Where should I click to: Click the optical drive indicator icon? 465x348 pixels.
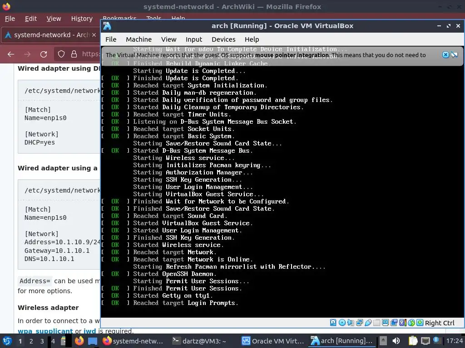(x=342, y=323)
